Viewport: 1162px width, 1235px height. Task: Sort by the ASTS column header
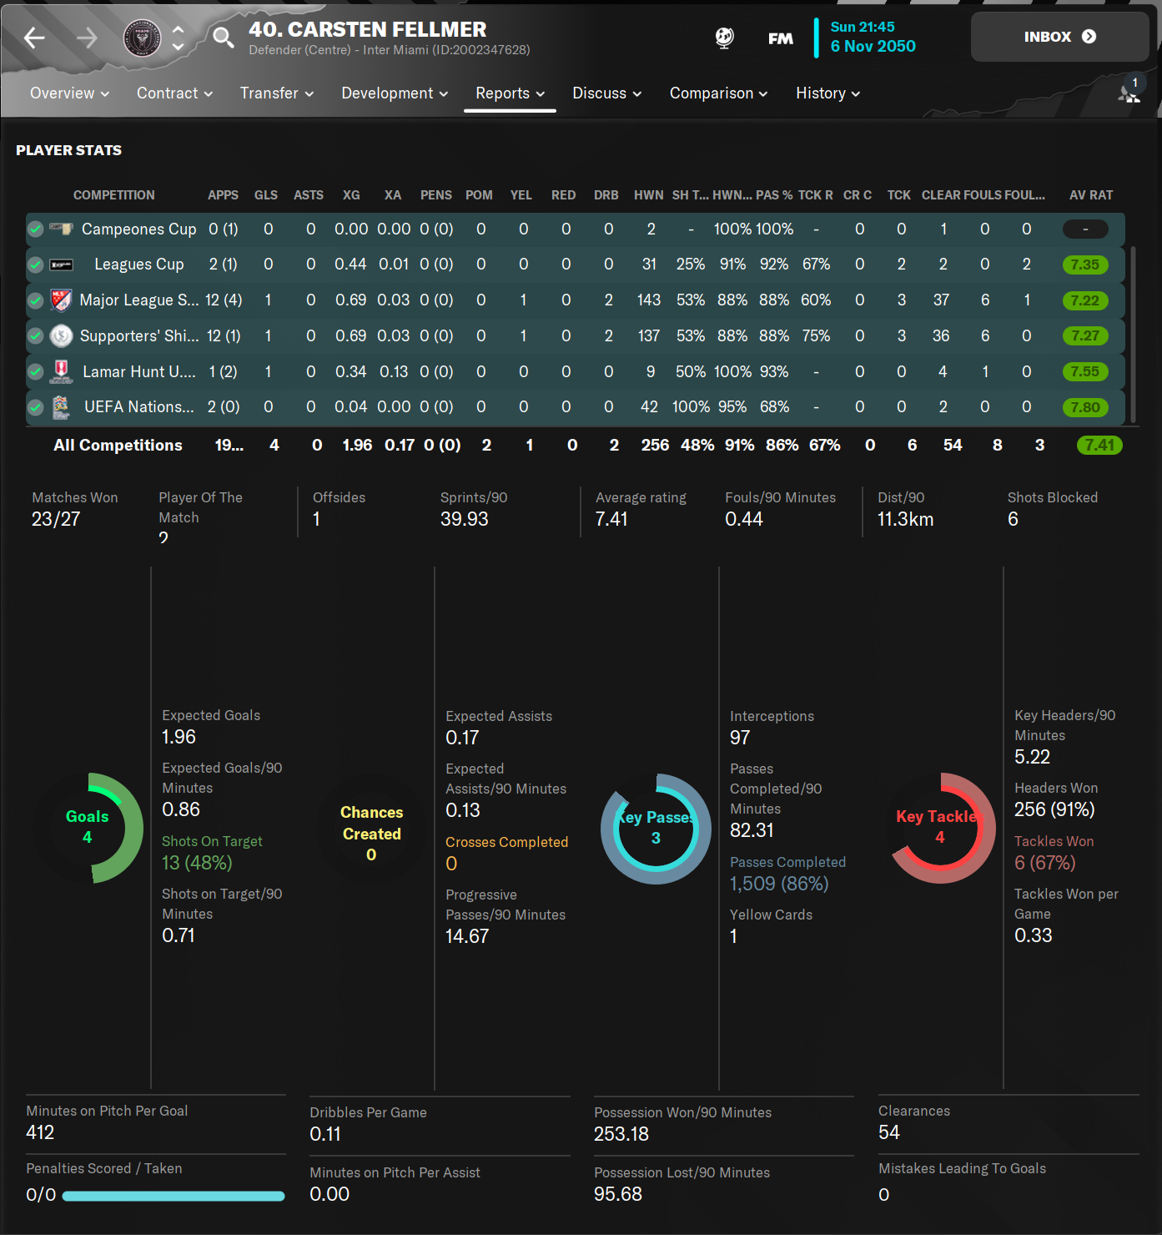pyautogui.click(x=309, y=195)
